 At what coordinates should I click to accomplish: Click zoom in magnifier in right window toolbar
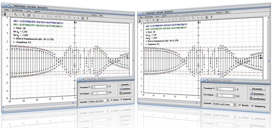147,21
